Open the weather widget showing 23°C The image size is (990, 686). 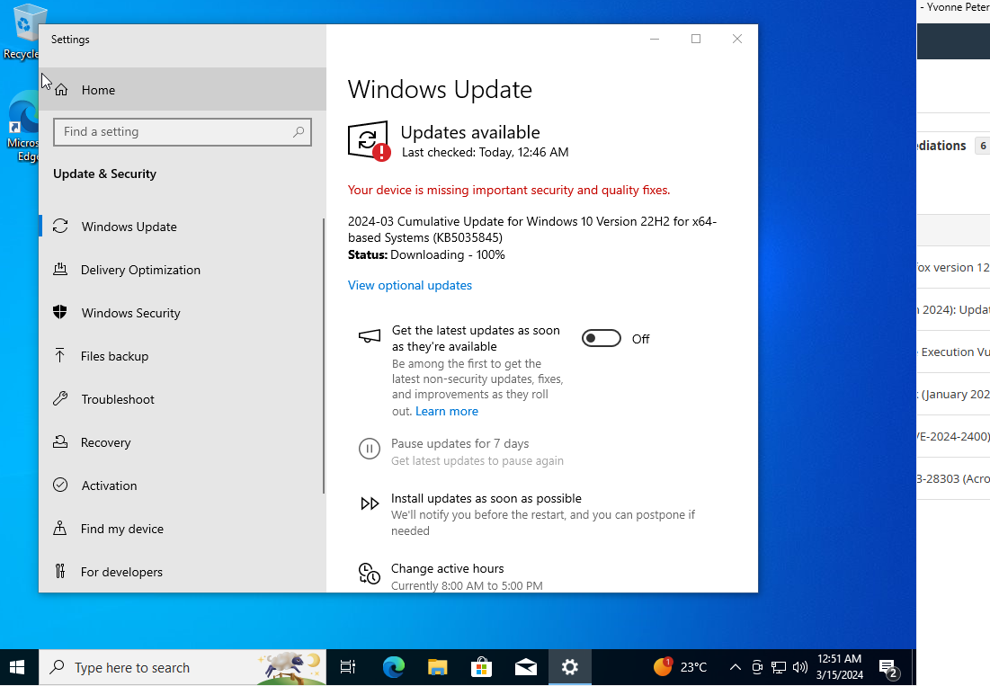click(680, 667)
